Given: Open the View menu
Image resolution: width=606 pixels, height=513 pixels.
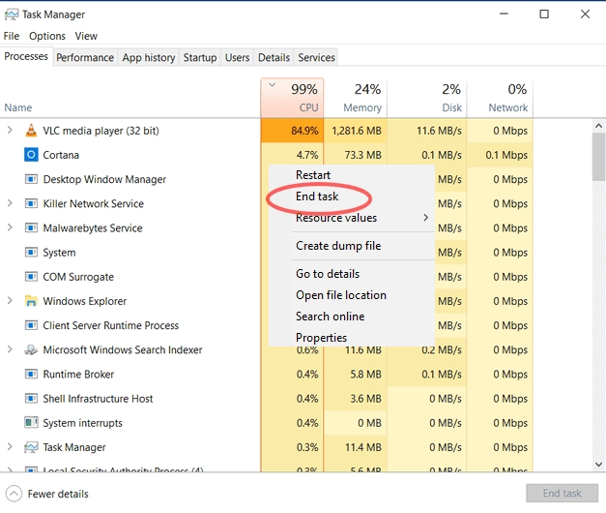Looking at the screenshot, I should (86, 36).
